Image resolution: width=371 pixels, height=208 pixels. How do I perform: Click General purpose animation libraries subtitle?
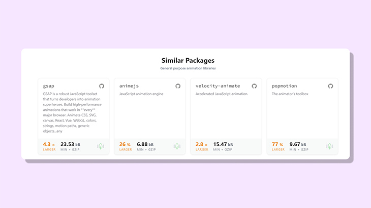(x=188, y=68)
